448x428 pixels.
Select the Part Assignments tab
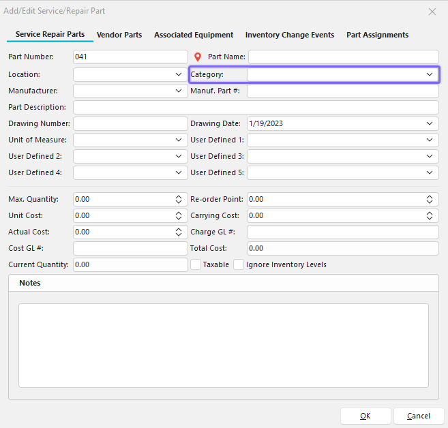[x=377, y=35]
